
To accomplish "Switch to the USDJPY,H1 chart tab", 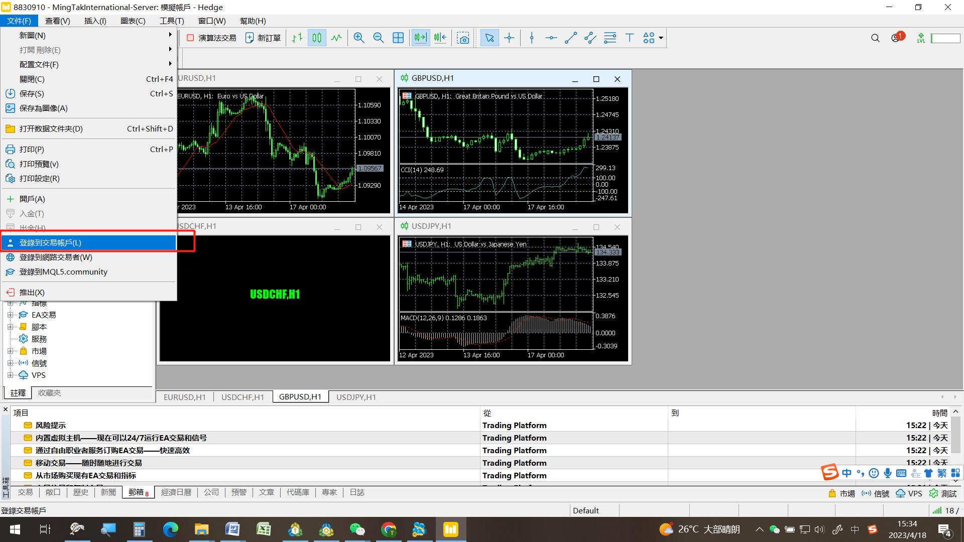I will [x=356, y=397].
